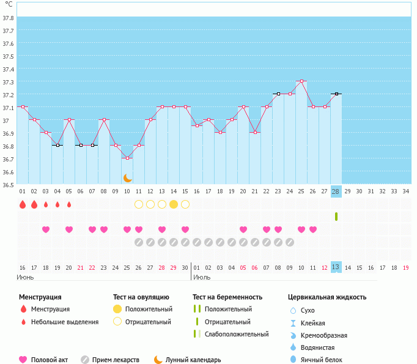Viewport: 417px width, 364px height.
Task: Select the empty ovulation test circle on day 11
Action: (x=139, y=204)
